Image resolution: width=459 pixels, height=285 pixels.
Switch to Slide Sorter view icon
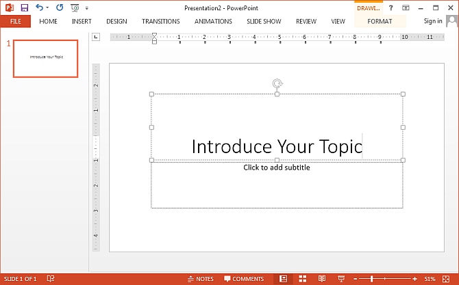tap(302, 279)
